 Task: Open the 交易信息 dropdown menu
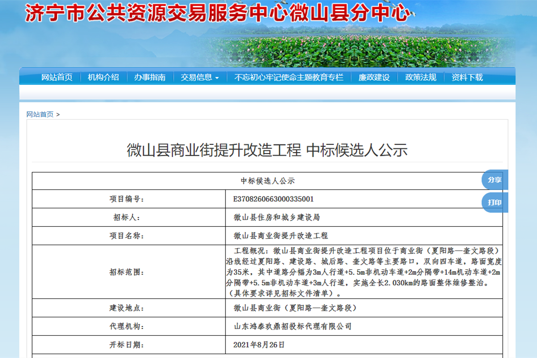point(200,78)
